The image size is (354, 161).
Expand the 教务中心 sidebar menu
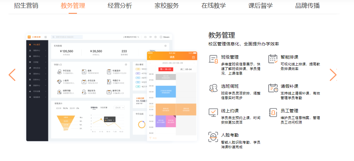(x=37, y=56)
